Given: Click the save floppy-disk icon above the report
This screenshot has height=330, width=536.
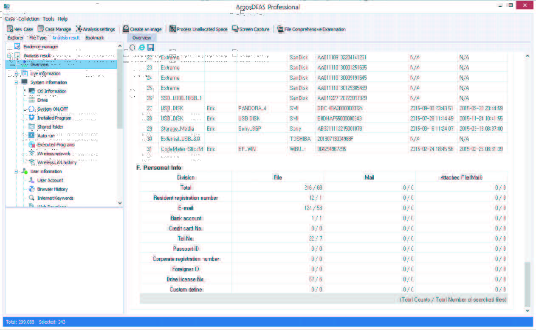Looking at the screenshot, I should [150, 48].
